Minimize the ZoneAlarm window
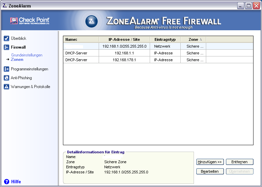 [241, 6]
